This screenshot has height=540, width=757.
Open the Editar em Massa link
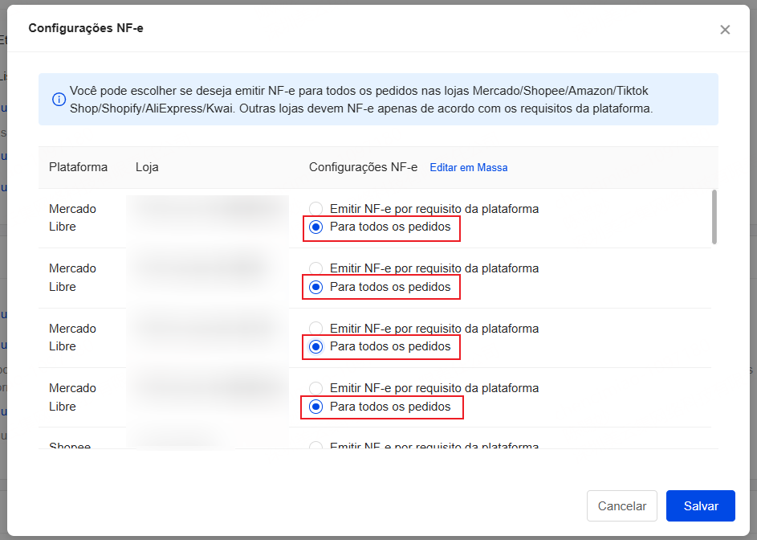point(468,167)
